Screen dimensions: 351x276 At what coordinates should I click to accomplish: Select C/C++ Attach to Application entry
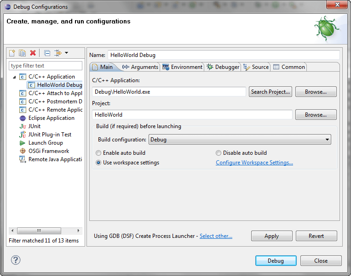pyautogui.click(x=55, y=93)
